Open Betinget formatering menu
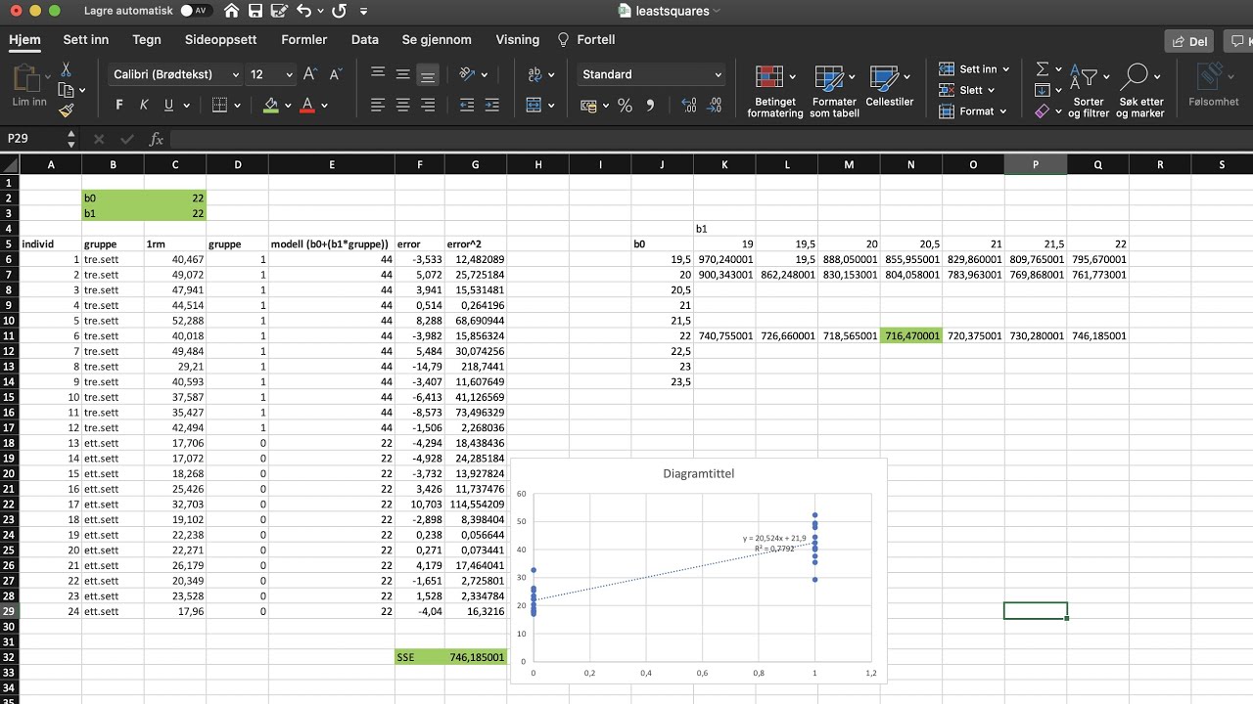This screenshot has height=704, width=1253. point(775,92)
